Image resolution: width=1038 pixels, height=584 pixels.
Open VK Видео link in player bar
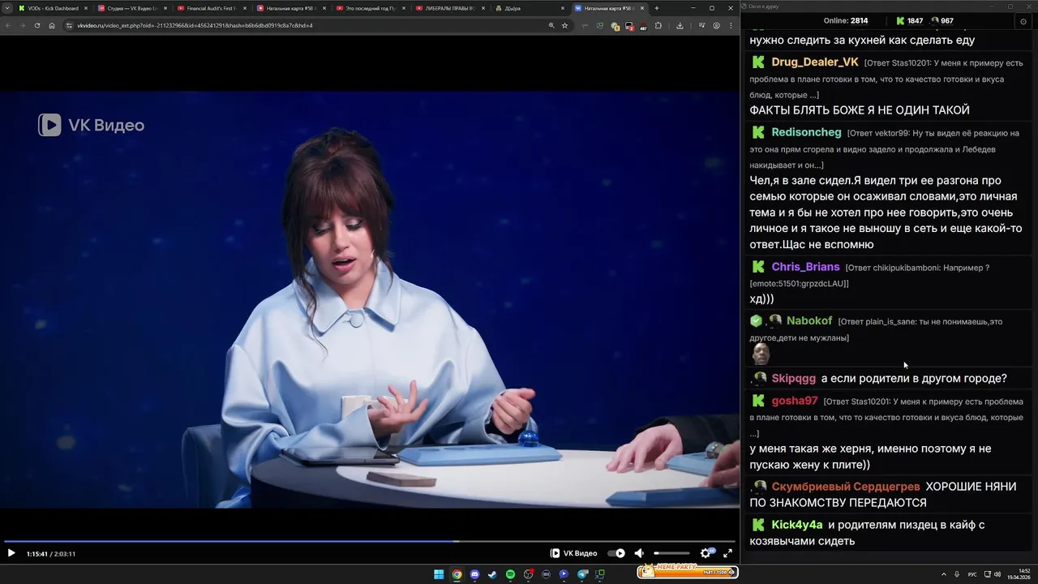click(x=573, y=553)
